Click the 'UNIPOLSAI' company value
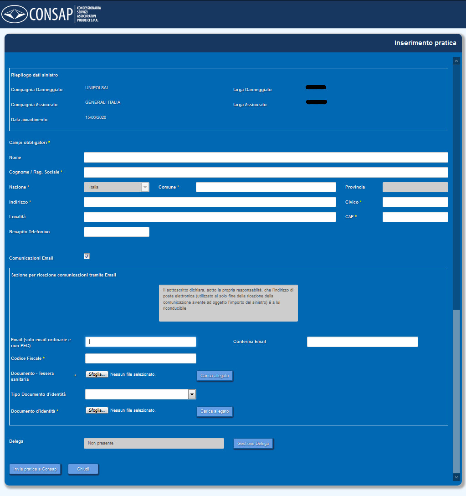This screenshot has width=466, height=496. (x=97, y=87)
